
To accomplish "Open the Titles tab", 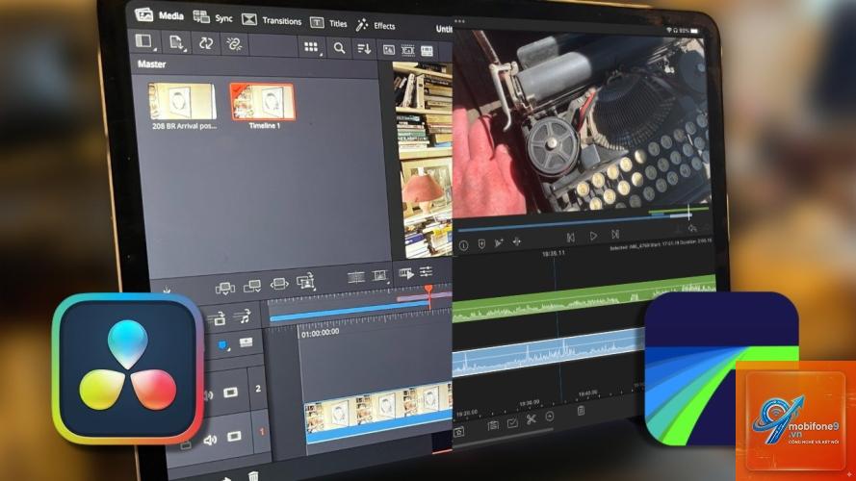I will click(x=328, y=23).
